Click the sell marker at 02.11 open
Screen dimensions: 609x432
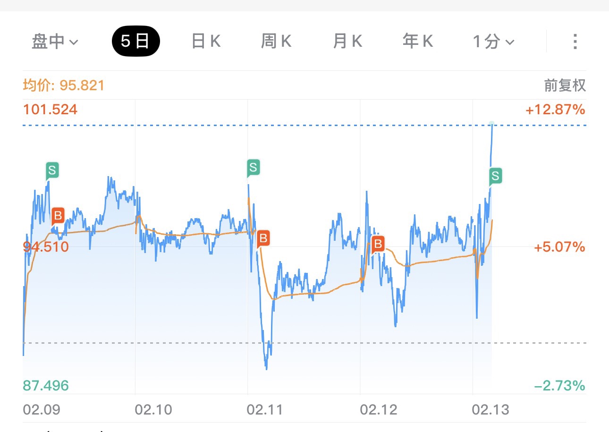(254, 167)
